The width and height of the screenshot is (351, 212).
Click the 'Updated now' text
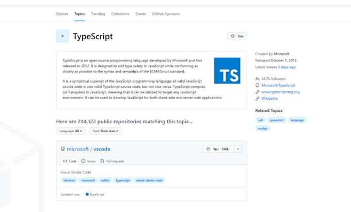click(70, 194)
